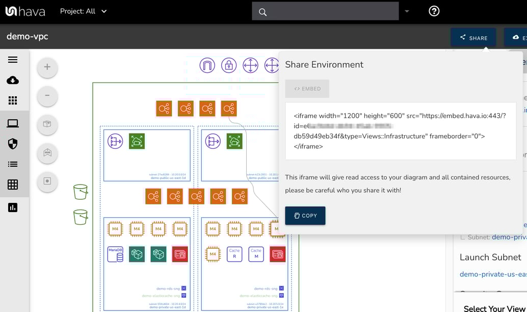Open the bar chart report icon

click(13, 207)
